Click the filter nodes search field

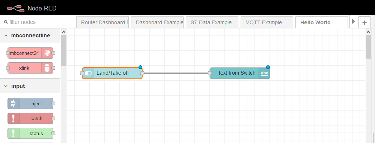[x=33, y=22]
